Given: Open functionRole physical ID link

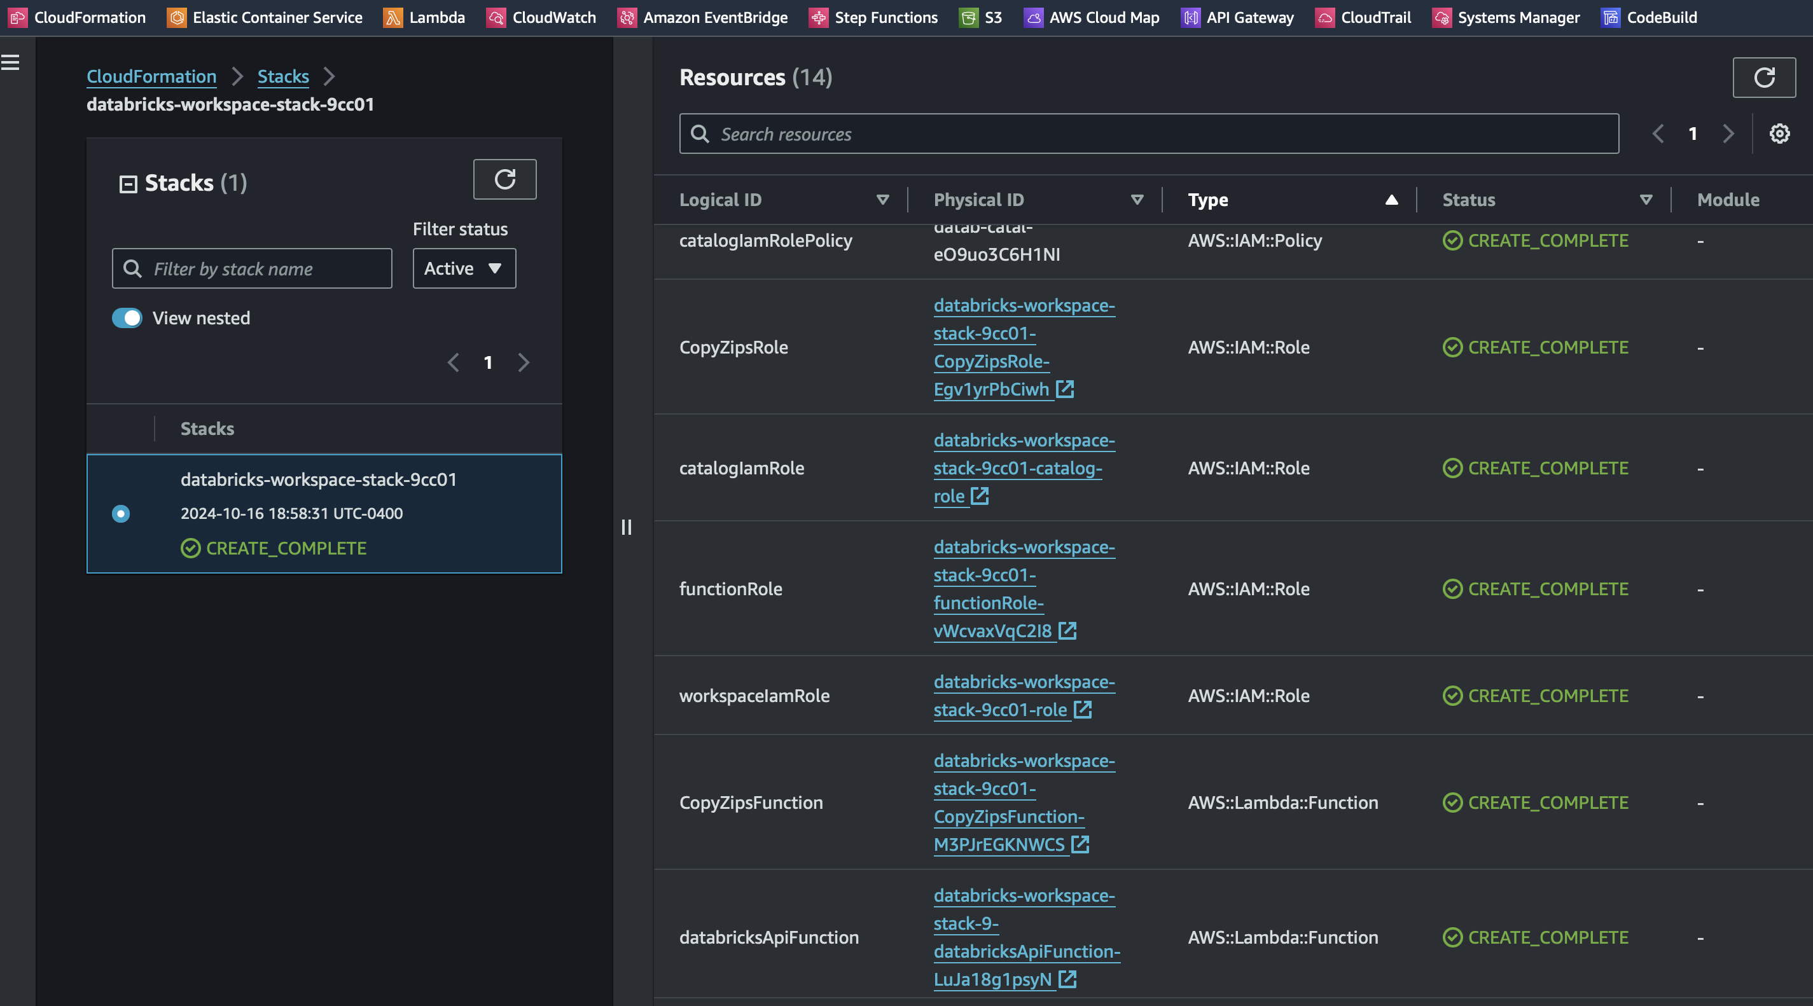Looking at the screenshot, I should [x=1024, y=589].
